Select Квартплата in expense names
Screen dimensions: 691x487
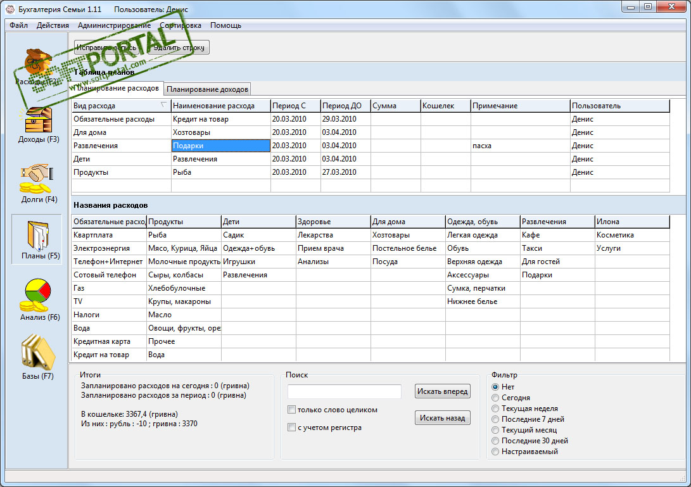tap(109, 235)
